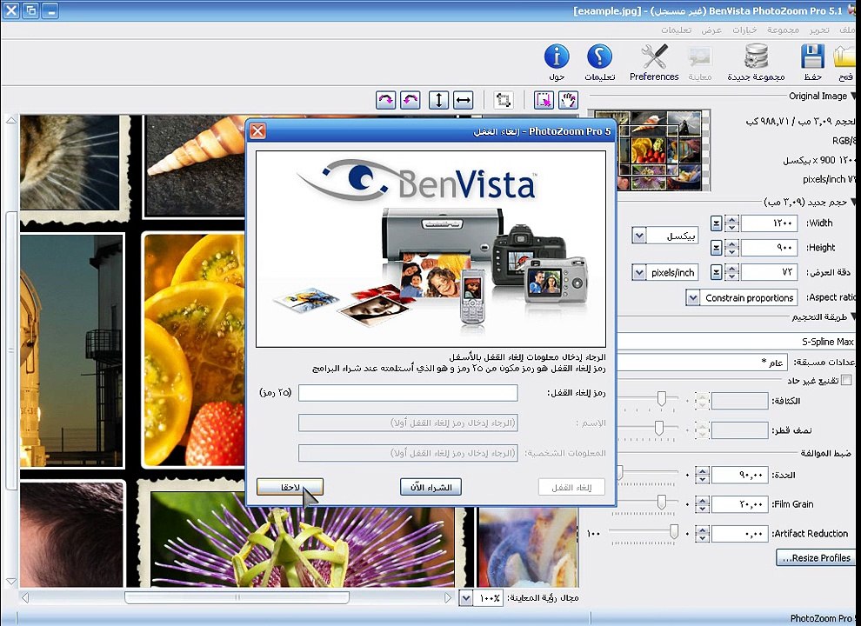Click the Width value field ١٢٠٠

pyautogui.click(x=770, y=223)
